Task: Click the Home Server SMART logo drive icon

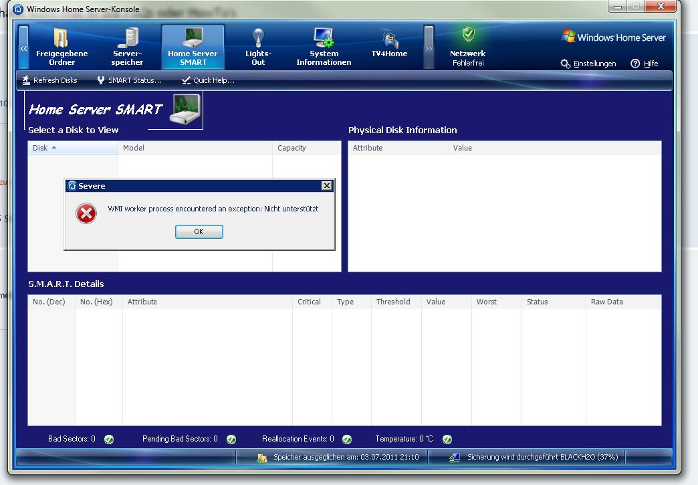Action: coord(185,109)
